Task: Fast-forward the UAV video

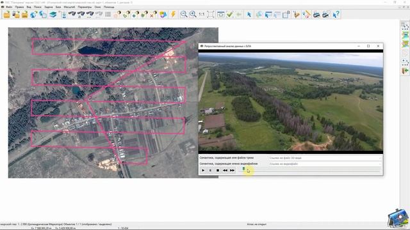Action: pyautogui.click(x=232, y=171)
